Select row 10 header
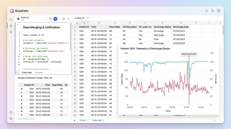 75,64
